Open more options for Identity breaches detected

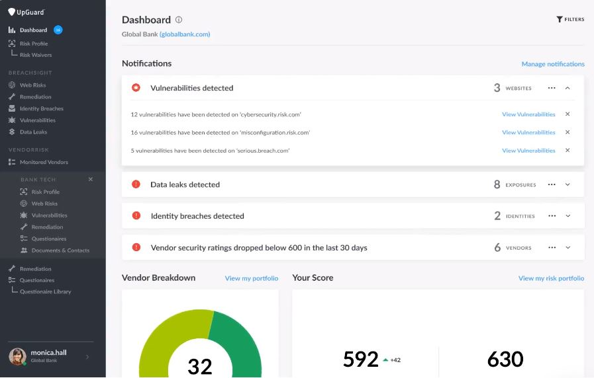pyautogui.click(x=552, y=216)
